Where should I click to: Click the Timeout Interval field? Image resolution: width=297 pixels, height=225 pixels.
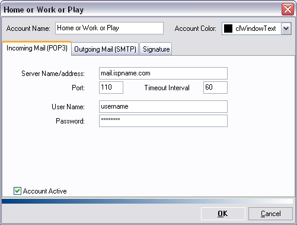(215, 87)
